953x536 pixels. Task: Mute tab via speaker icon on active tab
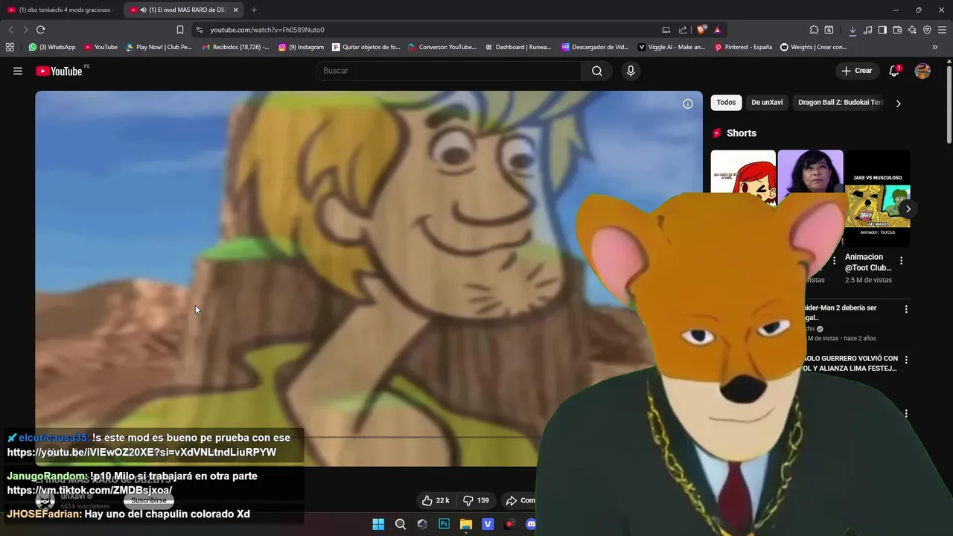[x=143, y=10]
